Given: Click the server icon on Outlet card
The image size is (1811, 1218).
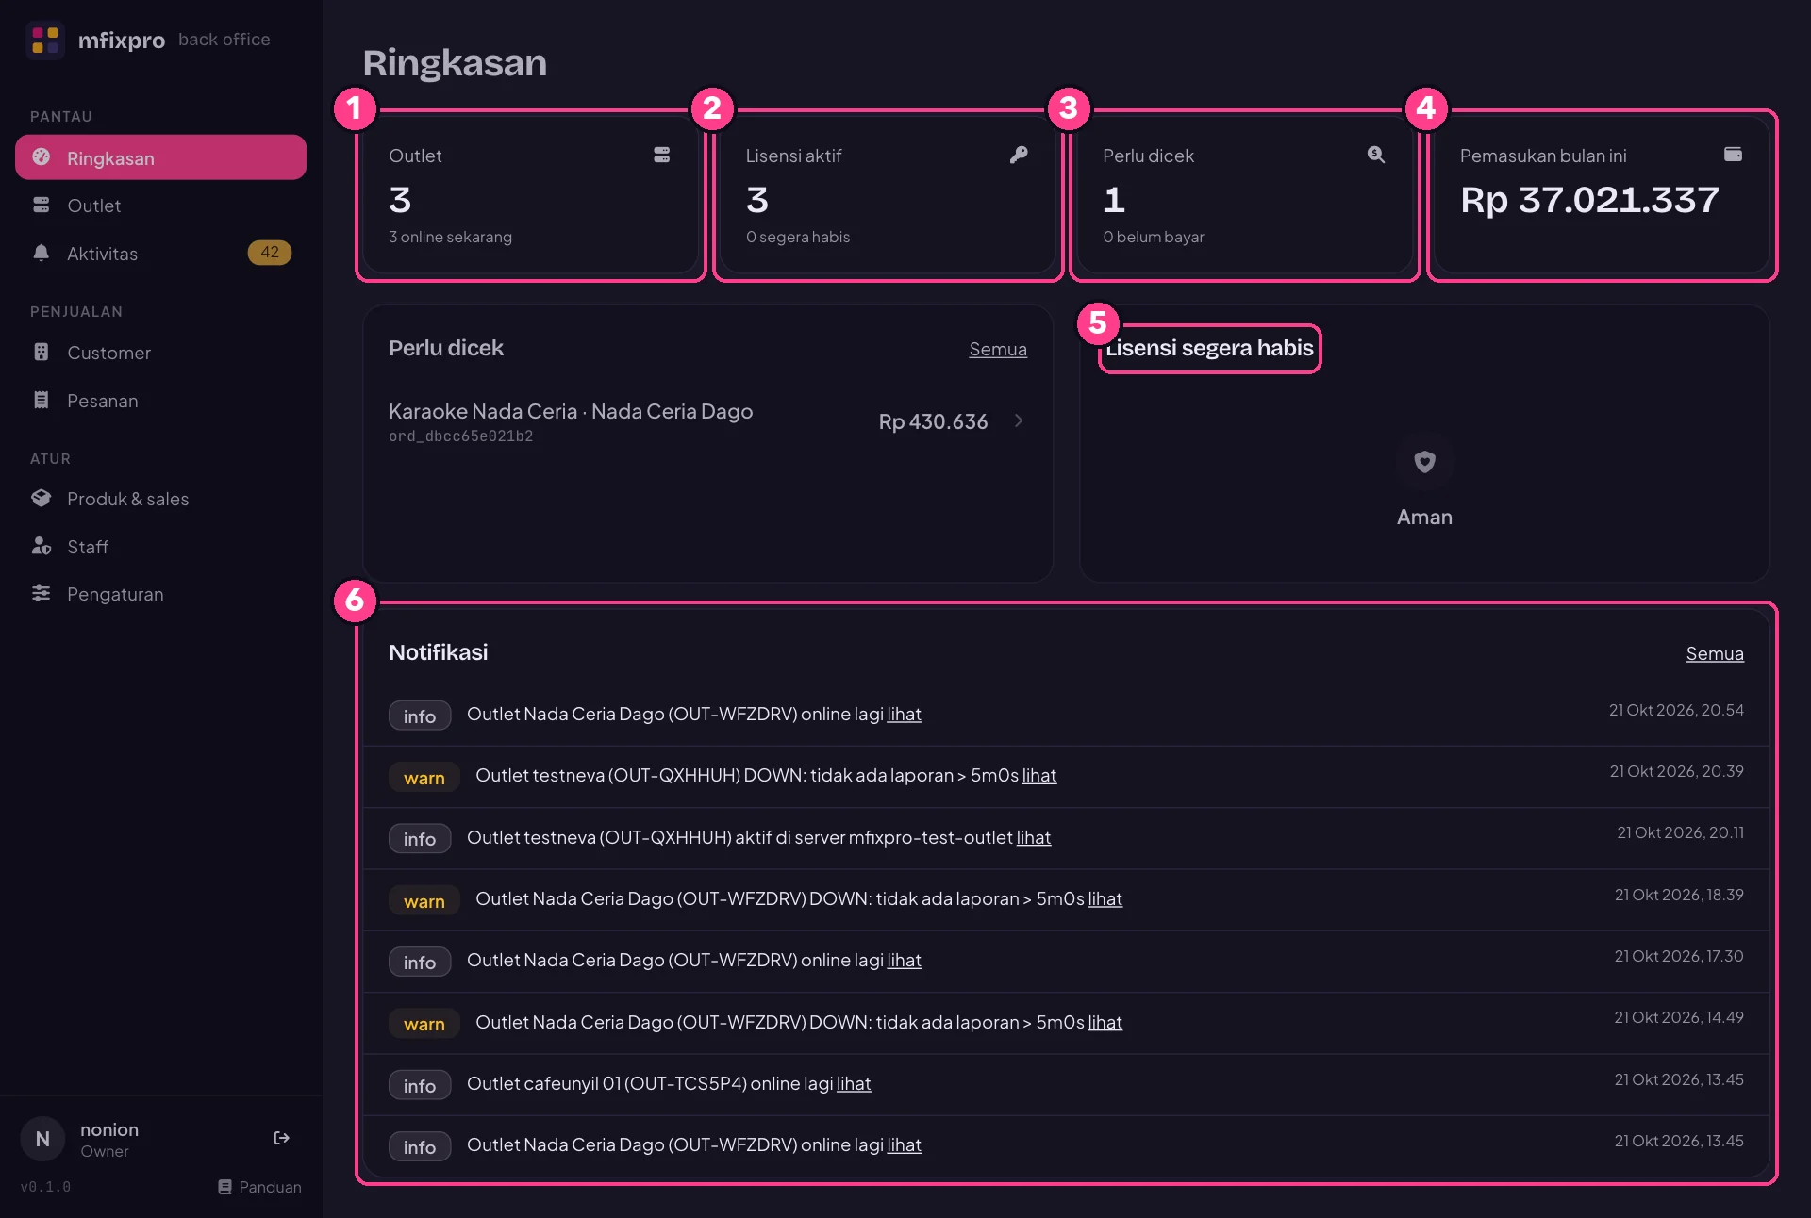Looking at the screenshot, I should click(x=662, y=155).
